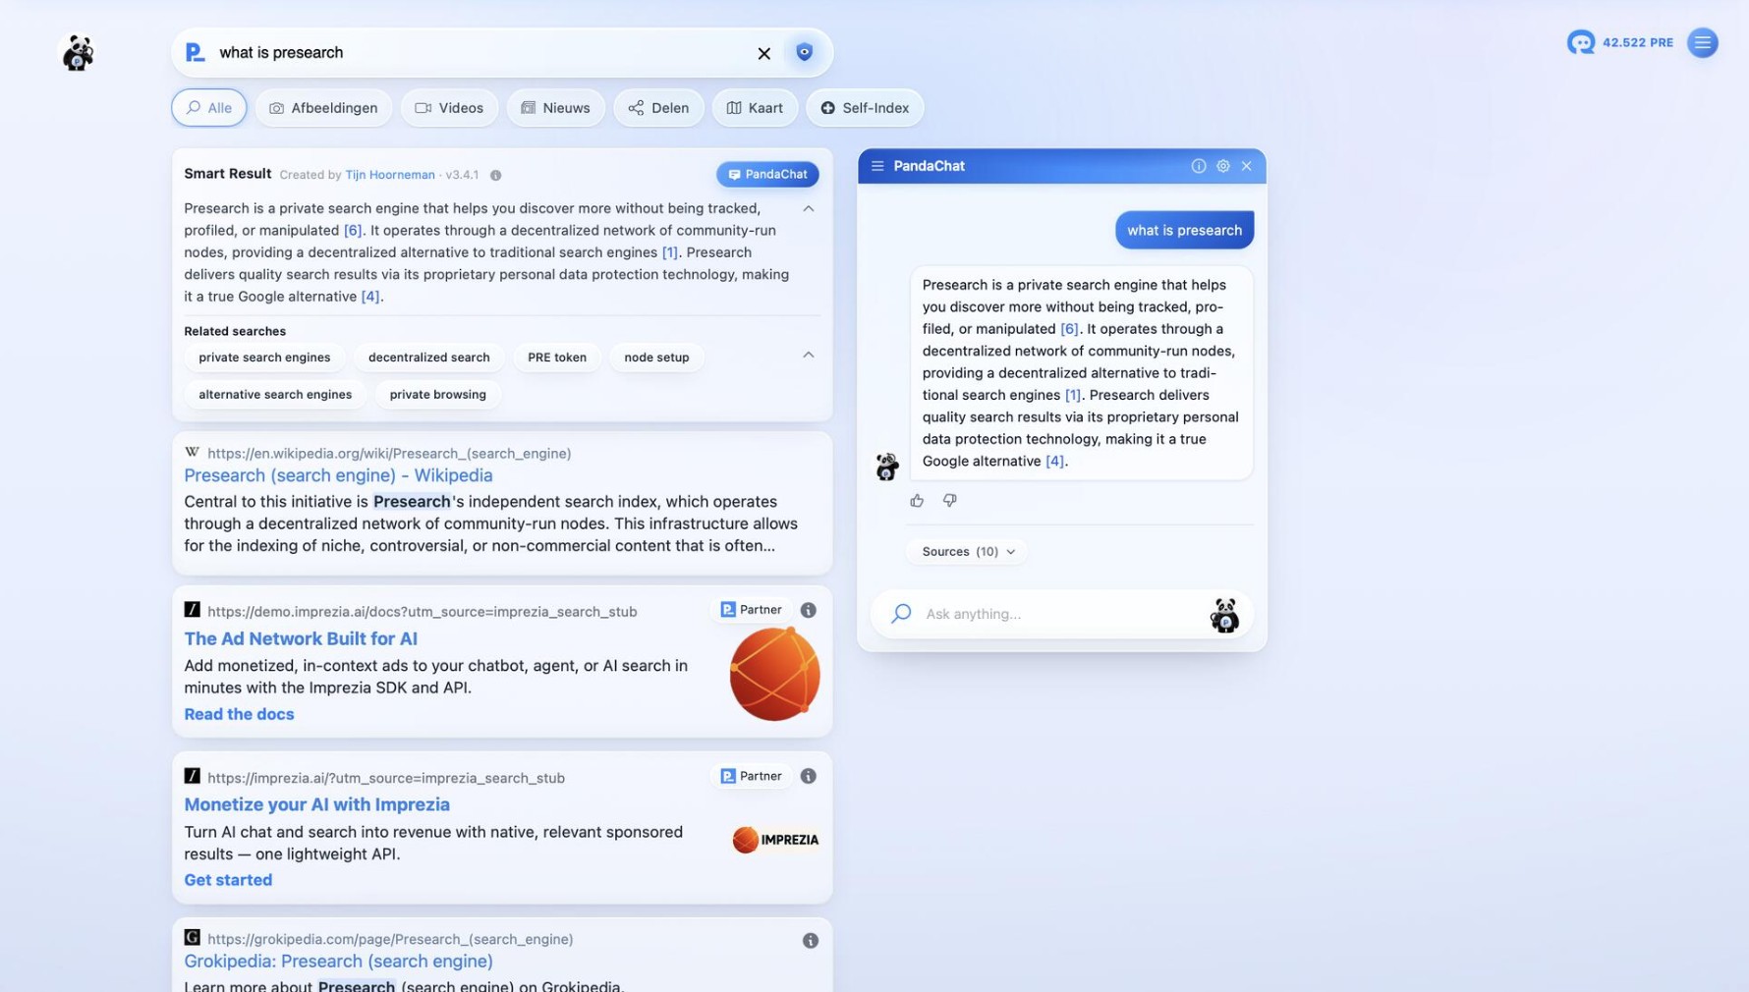Viewport: 1749px width, 992px height.
Task: Open the Presearch Wikipedia result title
Action: [x=338, y=475]
